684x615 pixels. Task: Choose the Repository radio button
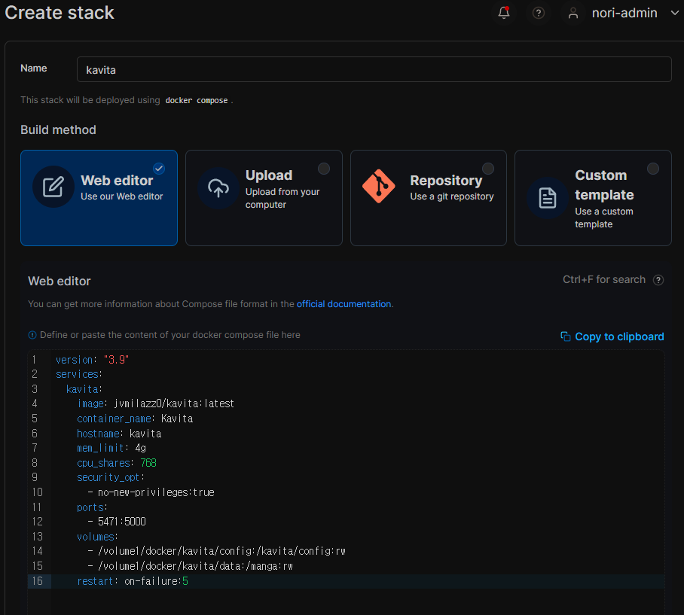[x=488, y=169]
